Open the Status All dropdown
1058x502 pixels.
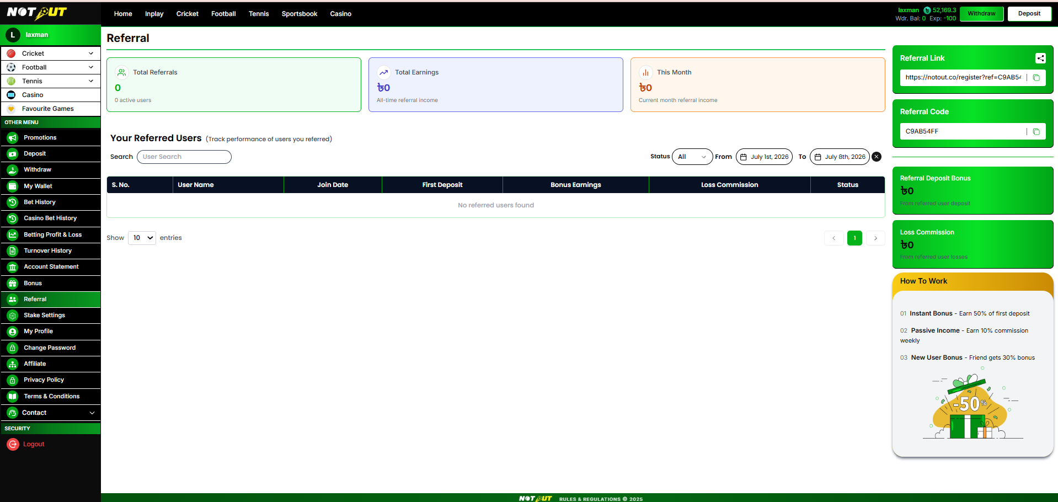point(692,157)
